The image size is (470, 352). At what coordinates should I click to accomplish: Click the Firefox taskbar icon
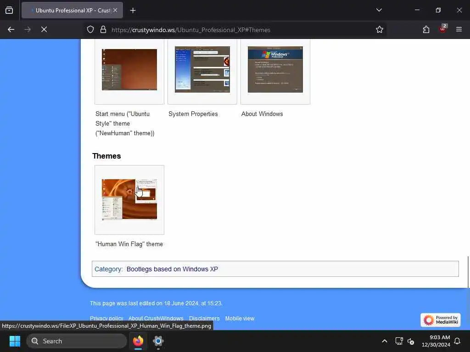[138, 341]
